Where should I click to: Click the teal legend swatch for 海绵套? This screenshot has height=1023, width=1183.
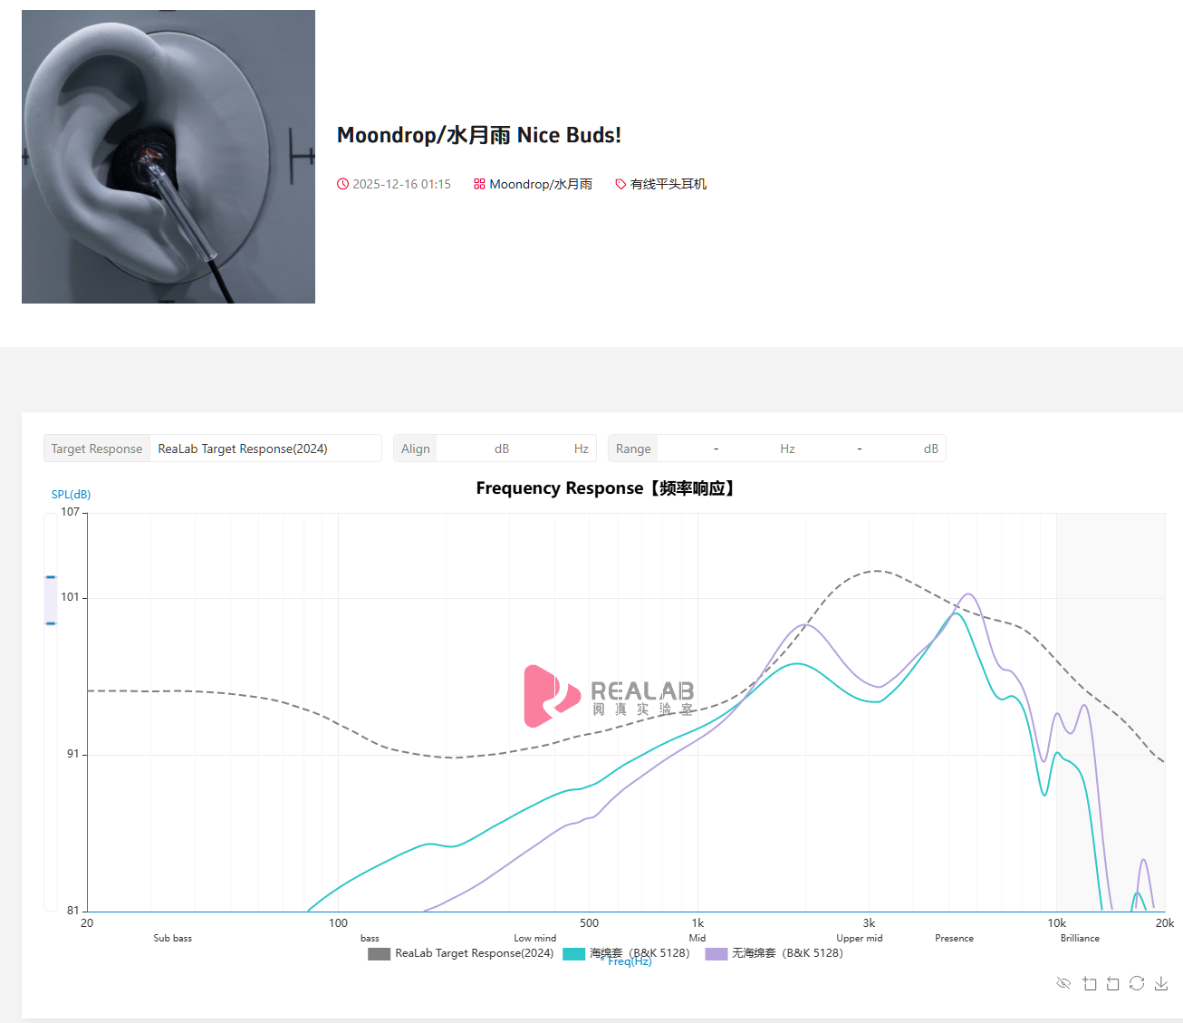[574, 954]
